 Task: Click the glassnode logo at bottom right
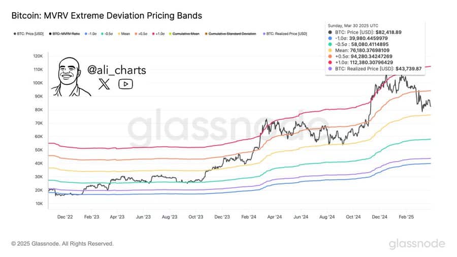[417, 244]
